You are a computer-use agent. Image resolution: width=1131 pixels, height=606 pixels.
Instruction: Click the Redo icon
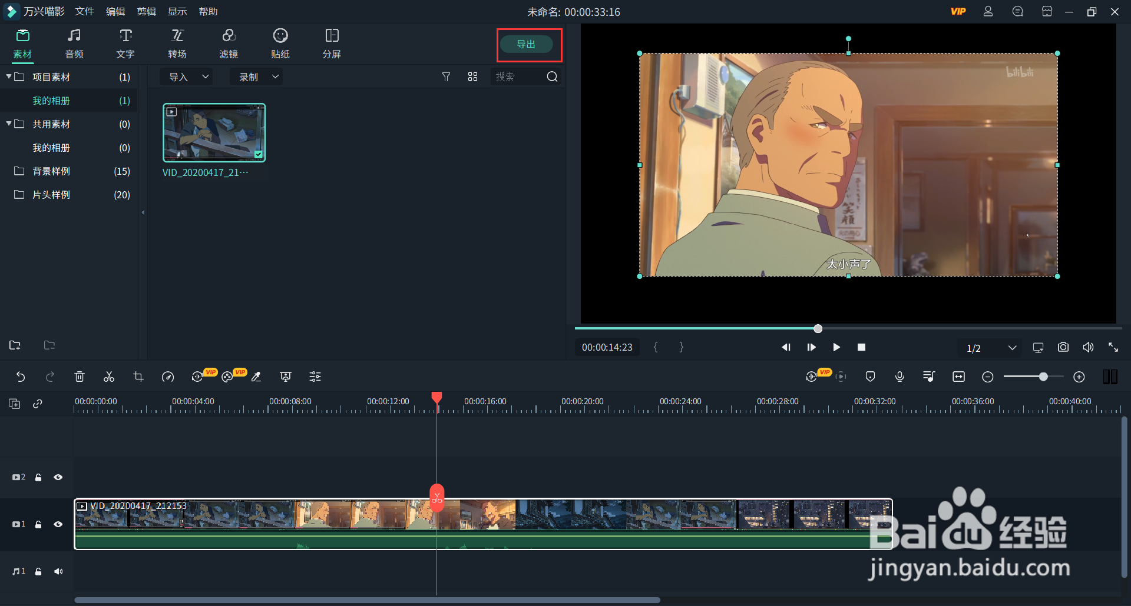(50, 377)
